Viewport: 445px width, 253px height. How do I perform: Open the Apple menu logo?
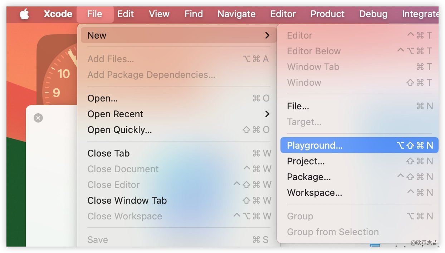24,14
